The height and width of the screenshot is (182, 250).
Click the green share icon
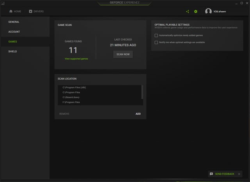pyautogui.click(x=187, y=11)
